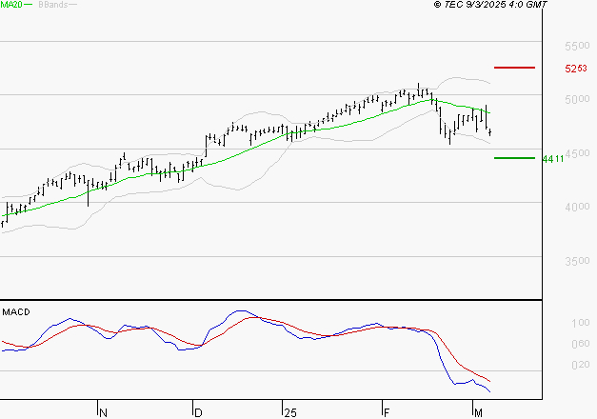Select the D month marker on time axis
This screenshot has width=597, height=419.
point(198,413)
